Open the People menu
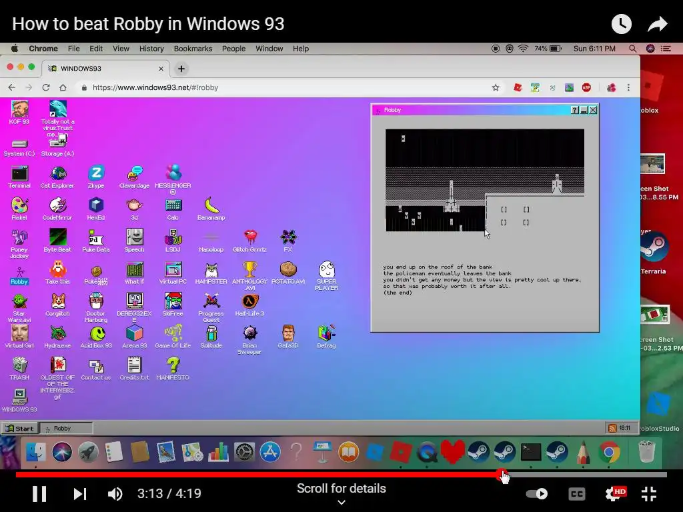 (x=234, y=49)
